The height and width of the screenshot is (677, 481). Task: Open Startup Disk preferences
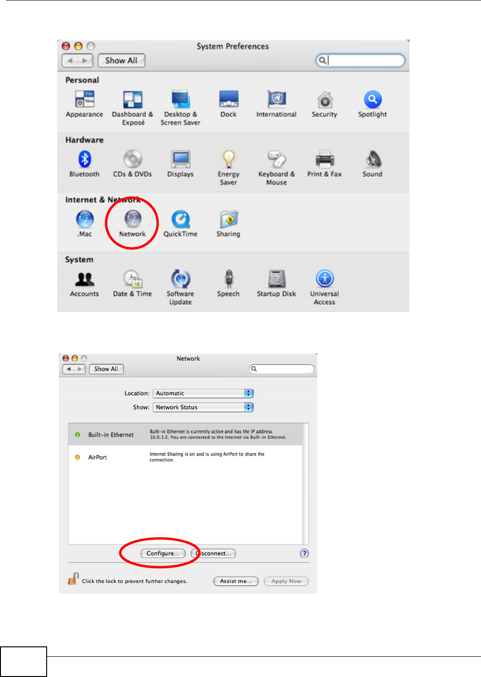click(277, 284)
